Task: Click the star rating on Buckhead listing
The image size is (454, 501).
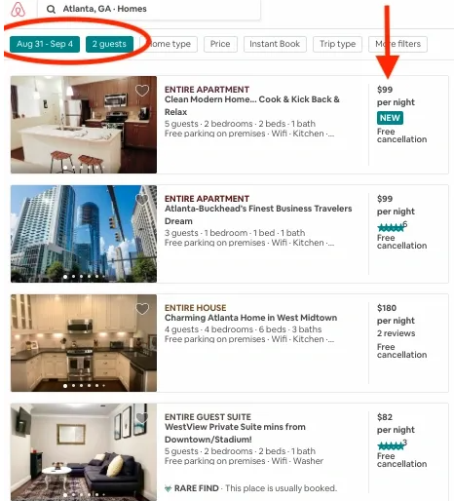Action: click(x=392, y=227)
